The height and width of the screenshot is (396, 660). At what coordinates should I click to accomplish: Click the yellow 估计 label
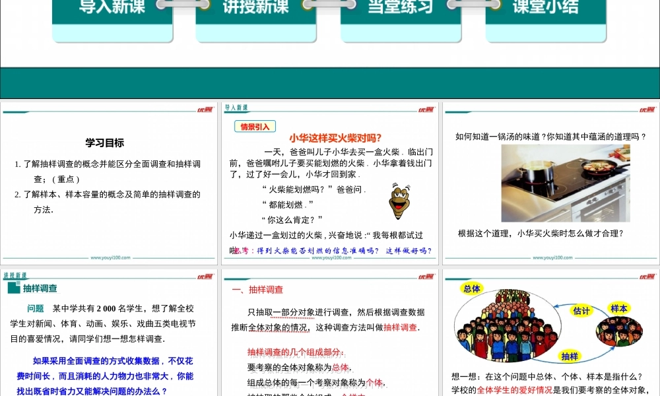coord(581,311)
